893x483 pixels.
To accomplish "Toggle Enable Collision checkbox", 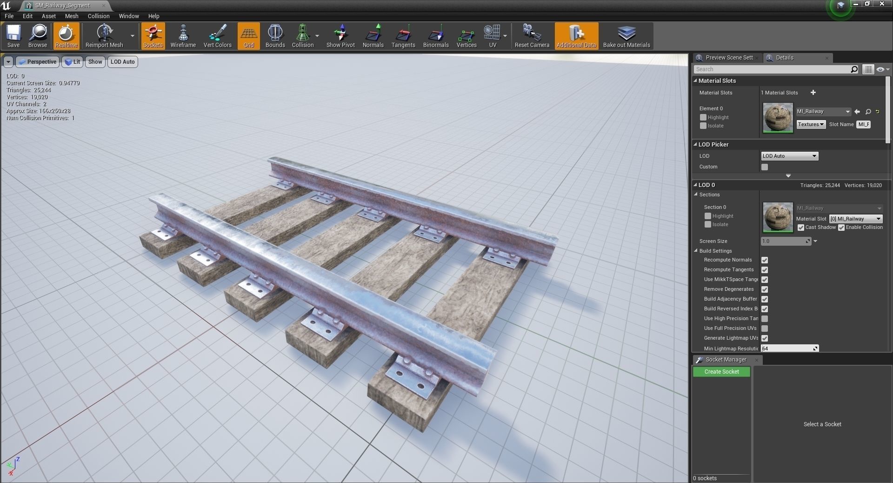I will coord(841,228).
